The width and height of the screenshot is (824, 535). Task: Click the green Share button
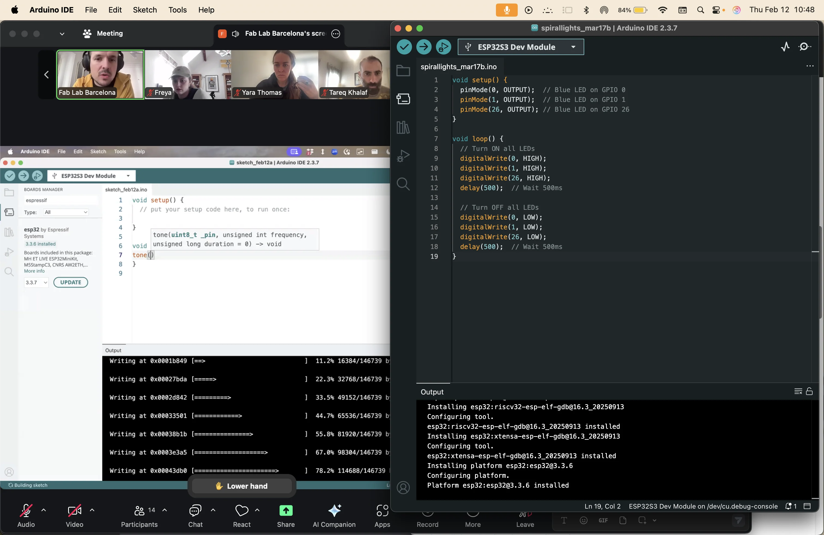click(x=286, y=511)
